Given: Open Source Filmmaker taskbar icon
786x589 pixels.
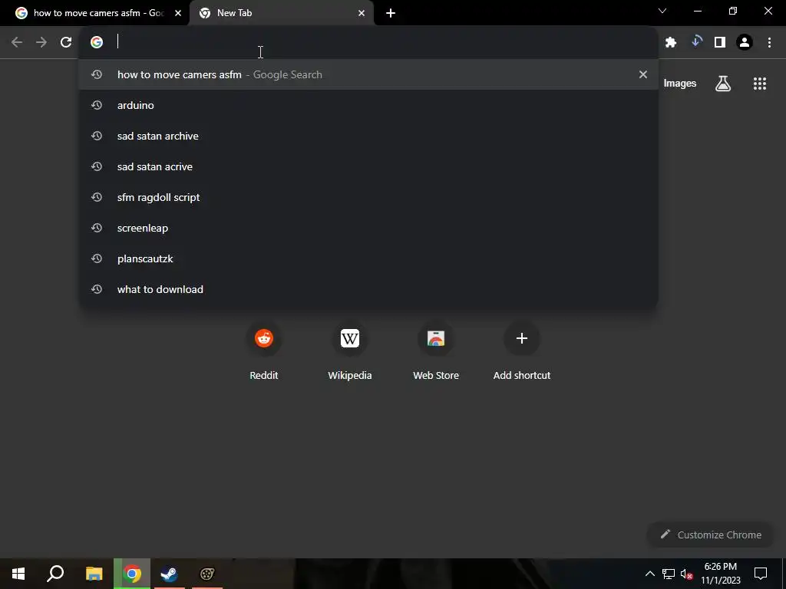Looking at the screenshot, I should pyautogui.click(x=206, y=574).
